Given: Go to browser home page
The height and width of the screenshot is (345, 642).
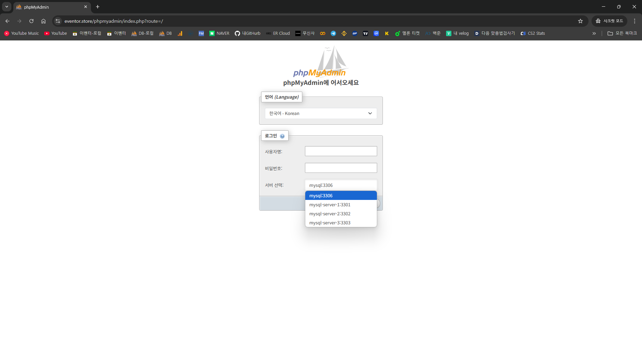Looking at the screenshot, I should point(43,21).
